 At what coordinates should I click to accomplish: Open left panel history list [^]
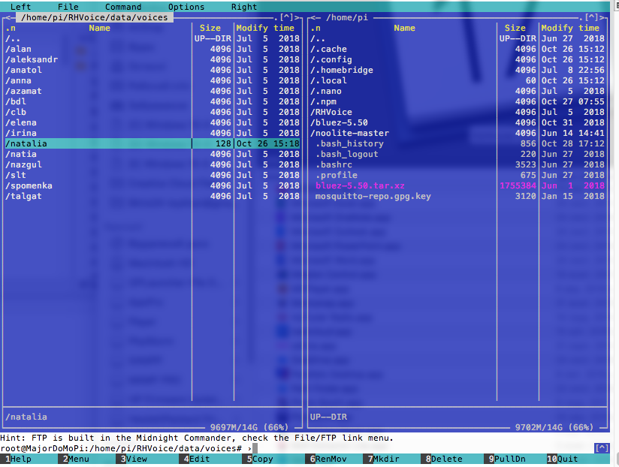pos(286,17)
